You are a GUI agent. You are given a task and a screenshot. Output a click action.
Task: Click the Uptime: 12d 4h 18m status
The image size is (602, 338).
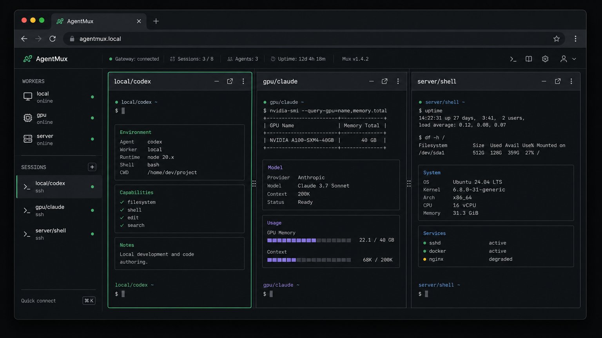coord(298,59)
